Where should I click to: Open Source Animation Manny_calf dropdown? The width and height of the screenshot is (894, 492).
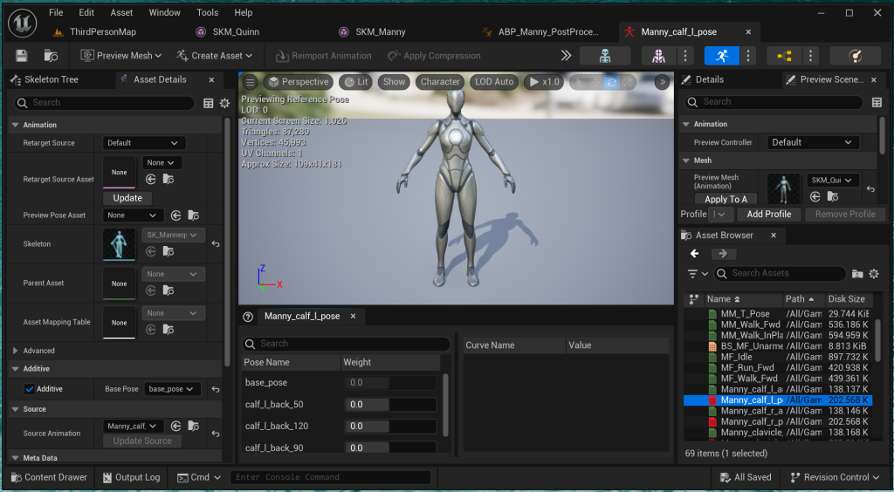133,426
